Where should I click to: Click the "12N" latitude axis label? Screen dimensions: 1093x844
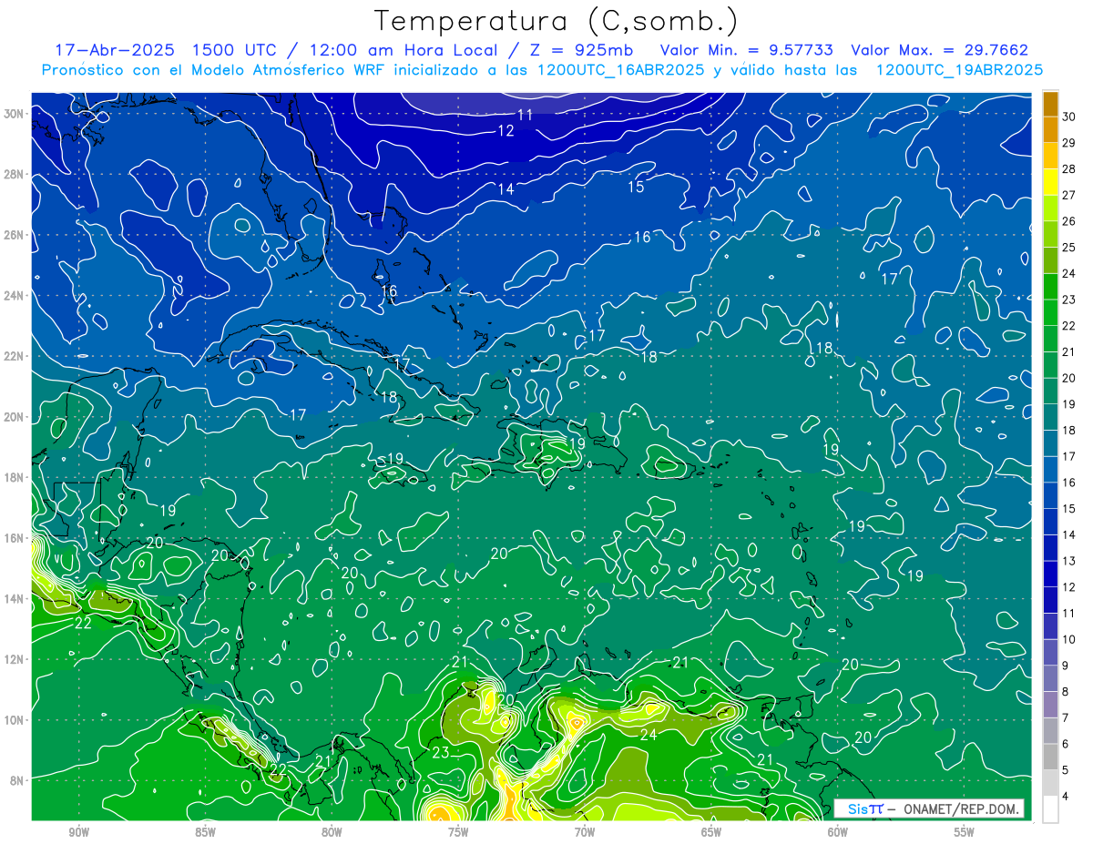14,659
